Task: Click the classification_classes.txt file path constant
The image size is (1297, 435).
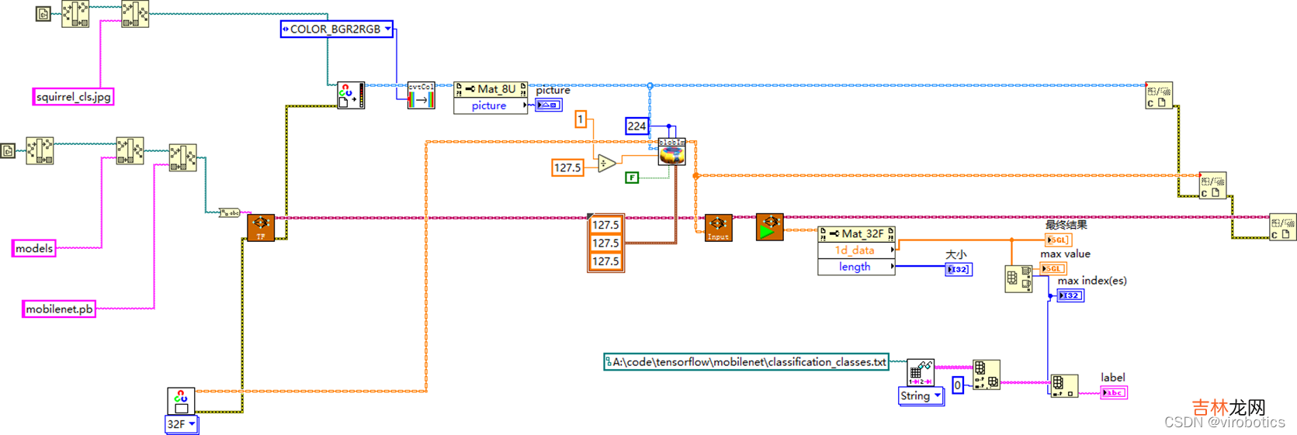Action: pyautogui.click(x=746, y=362)
